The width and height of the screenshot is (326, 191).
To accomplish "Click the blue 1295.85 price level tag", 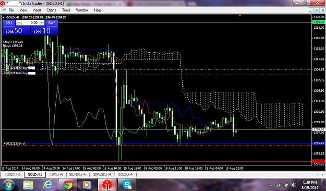I will [319, 144].
